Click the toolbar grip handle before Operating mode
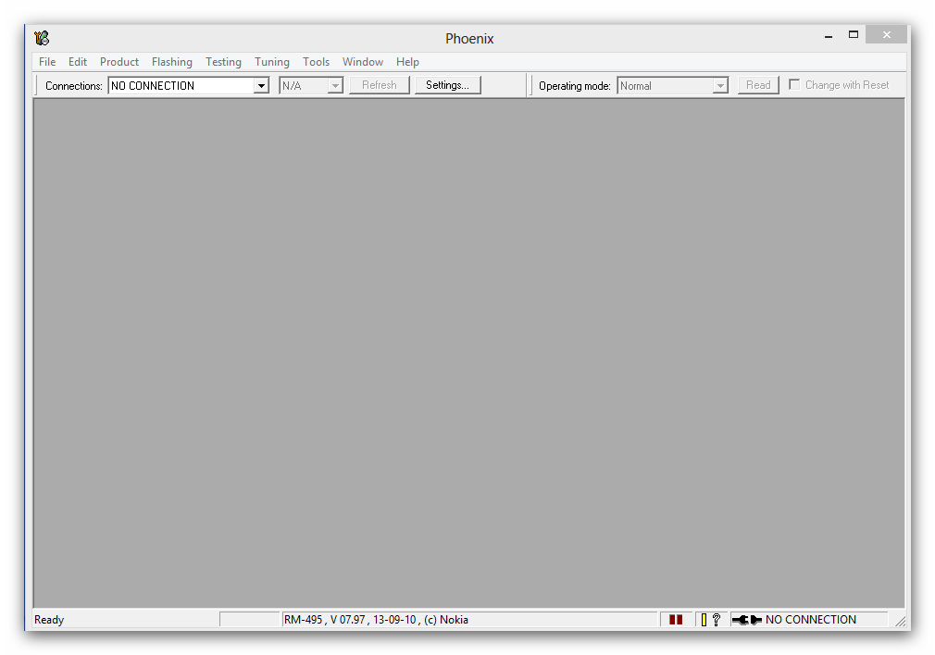The height and width of the screenshot is (655, 935). tap(531, 86)
